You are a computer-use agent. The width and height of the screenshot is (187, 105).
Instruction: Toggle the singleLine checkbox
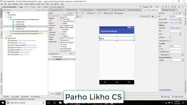coord(170,37)
